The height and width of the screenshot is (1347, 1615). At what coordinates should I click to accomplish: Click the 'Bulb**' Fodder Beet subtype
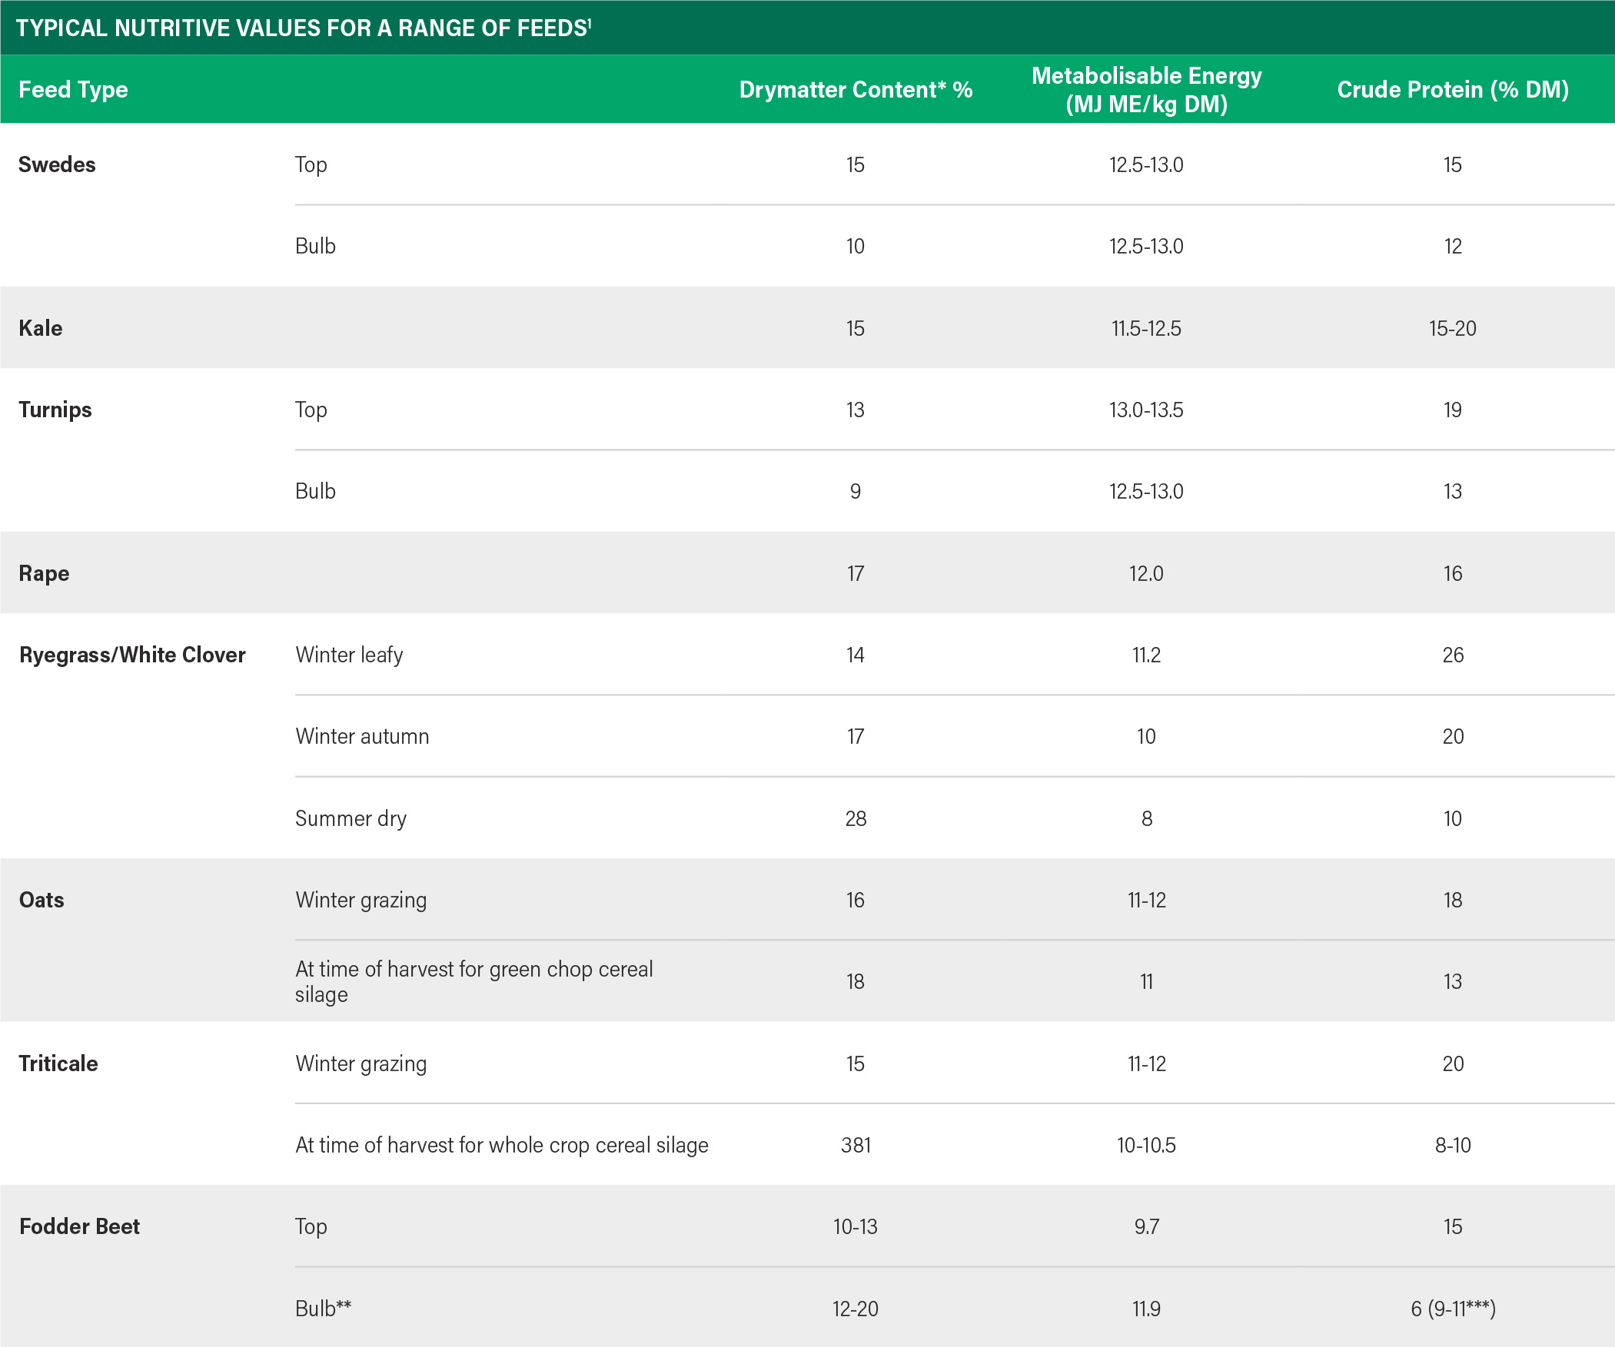coord(323,1309)
